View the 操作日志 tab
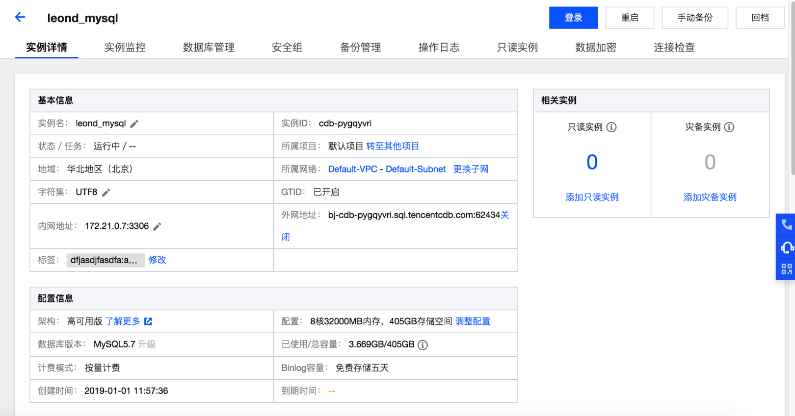Image resolution: width=795 pixels, height=416 pixels. 439,48
